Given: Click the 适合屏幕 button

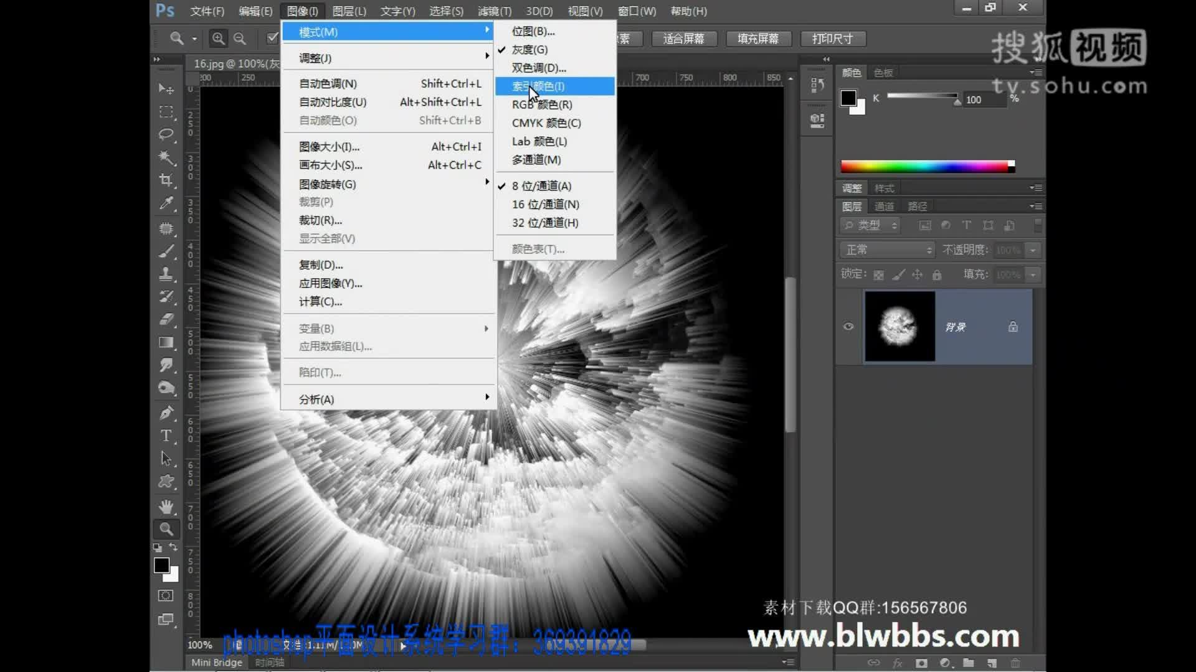Looking at the screenshot, I should pyautogui.click(x=683, y=39).
